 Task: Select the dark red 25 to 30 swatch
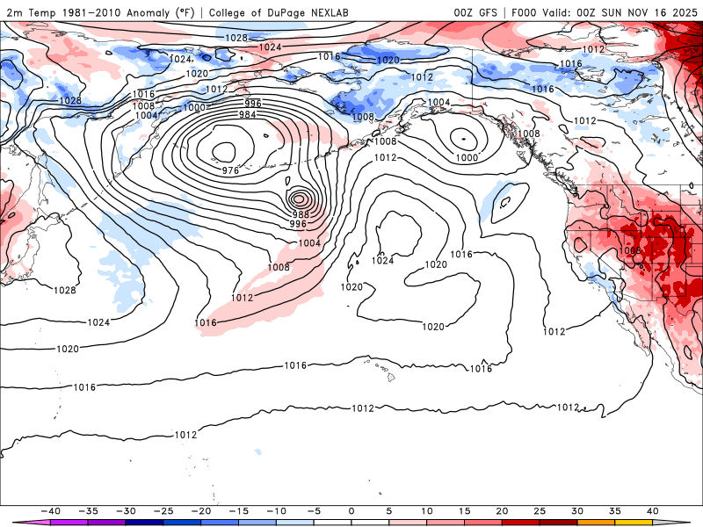point(559,523)
